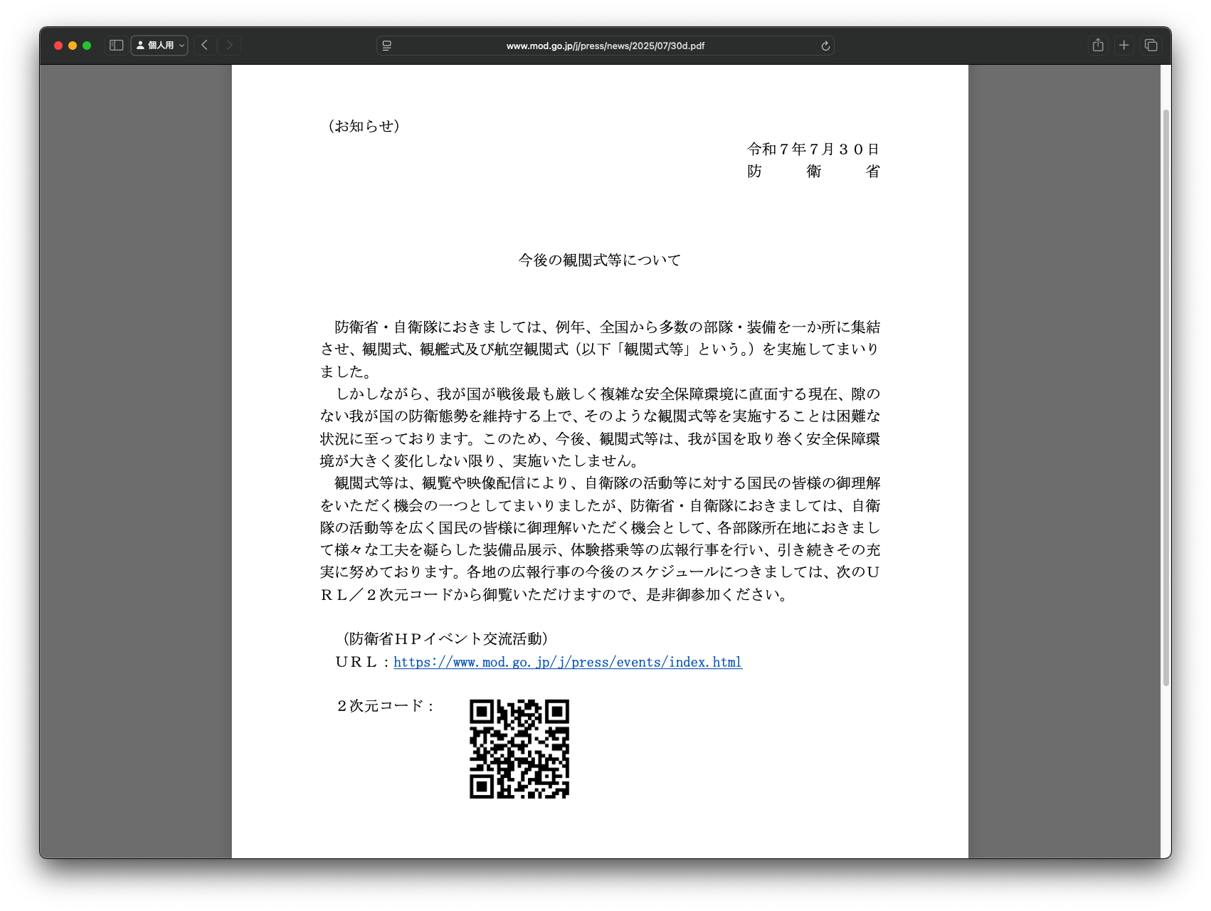The width and height of the screenshot is (1211, 911).
Task: Close the Safari window
Action: 58,46
